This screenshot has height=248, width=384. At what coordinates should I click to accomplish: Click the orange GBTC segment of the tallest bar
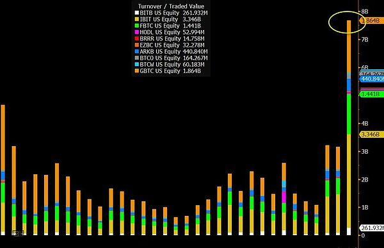(349, 46)
